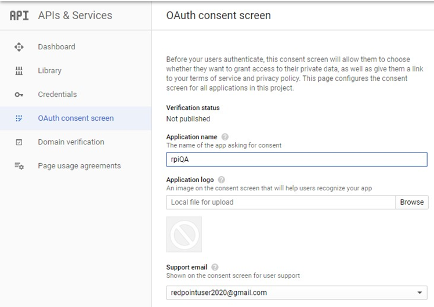Click the Dashboard sidebar icon
The height and width of the screenshot is (307, 434).
[19, 47]
